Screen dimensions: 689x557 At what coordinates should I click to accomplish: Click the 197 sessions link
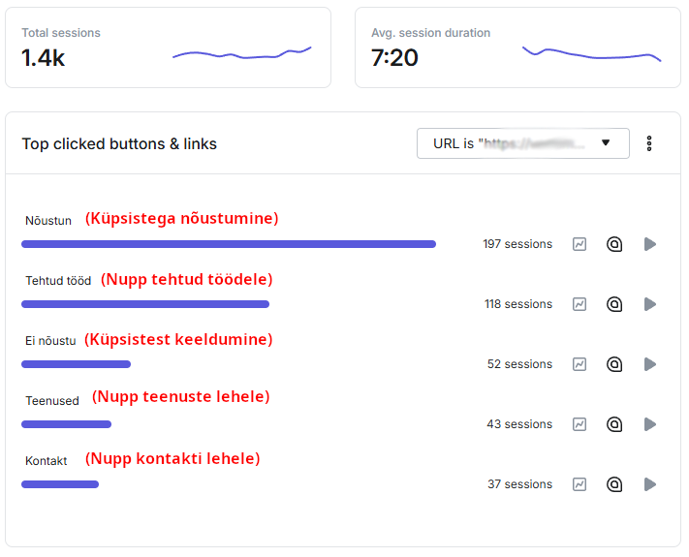tap(517, 244)
